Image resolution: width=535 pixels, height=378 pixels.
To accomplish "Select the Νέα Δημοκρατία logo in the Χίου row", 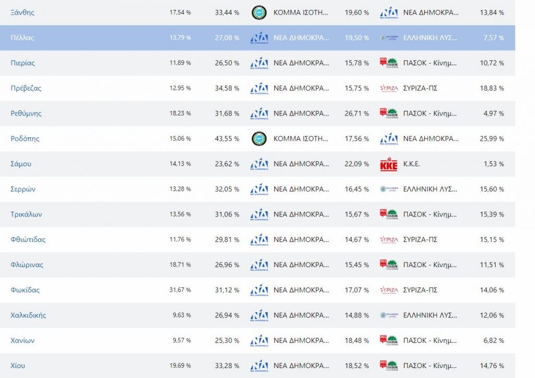I will (x=259, y=366).
